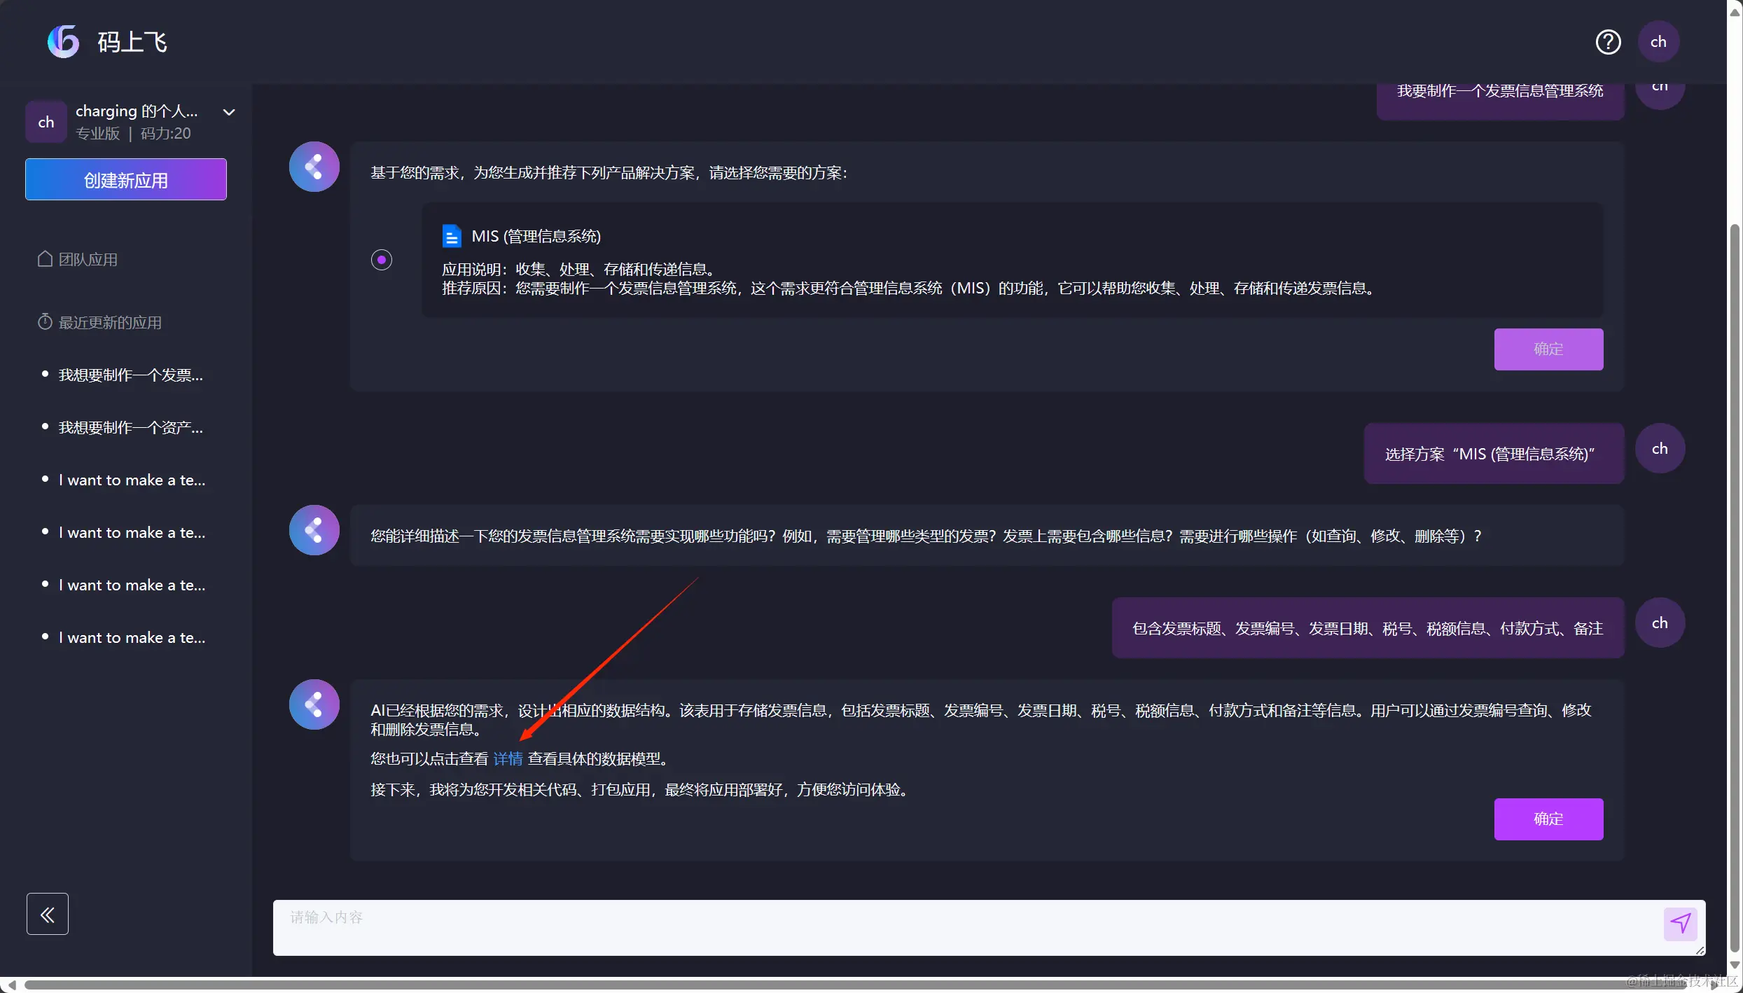The width and height of the screenshot is (1743, 993).
Task: Click AI assistant avatar beside the solution recommendation message
Action: (314, 167)
